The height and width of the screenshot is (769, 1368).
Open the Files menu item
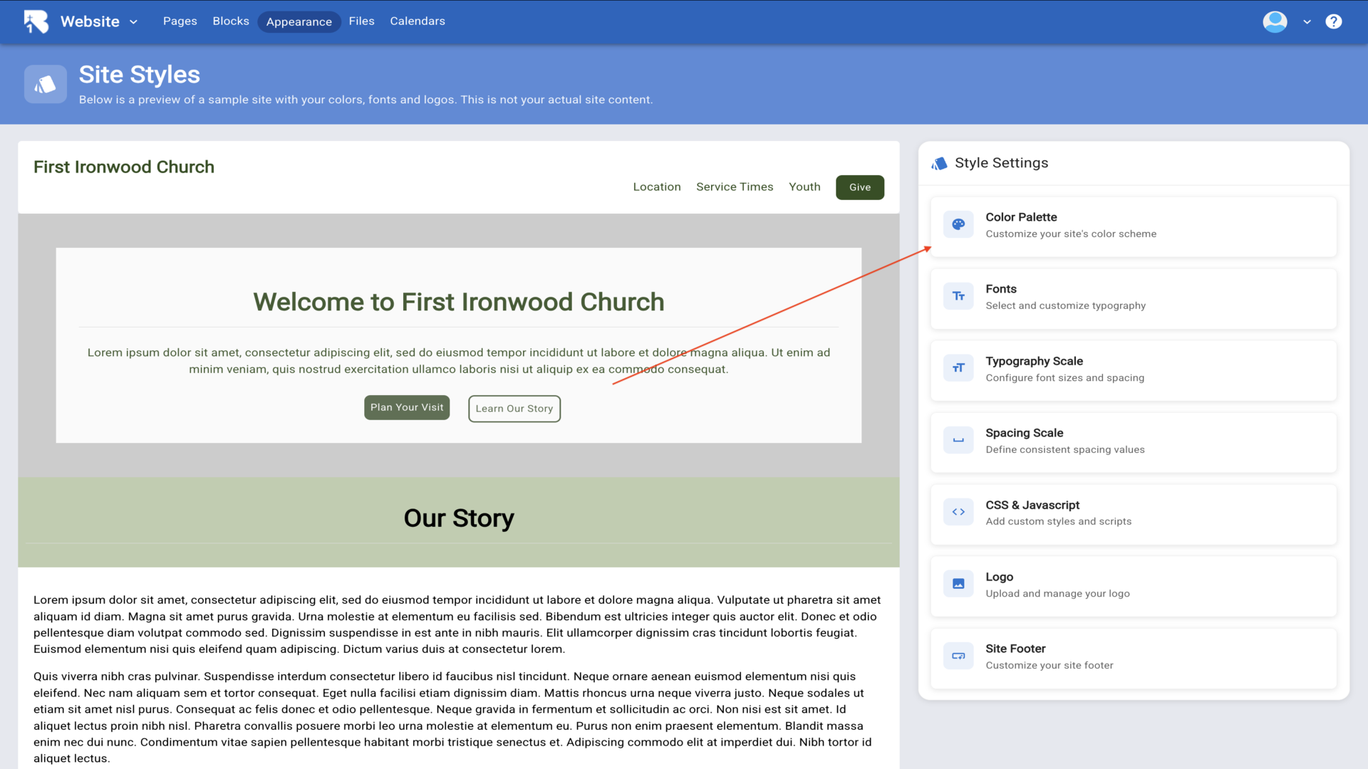click(361, 21)
